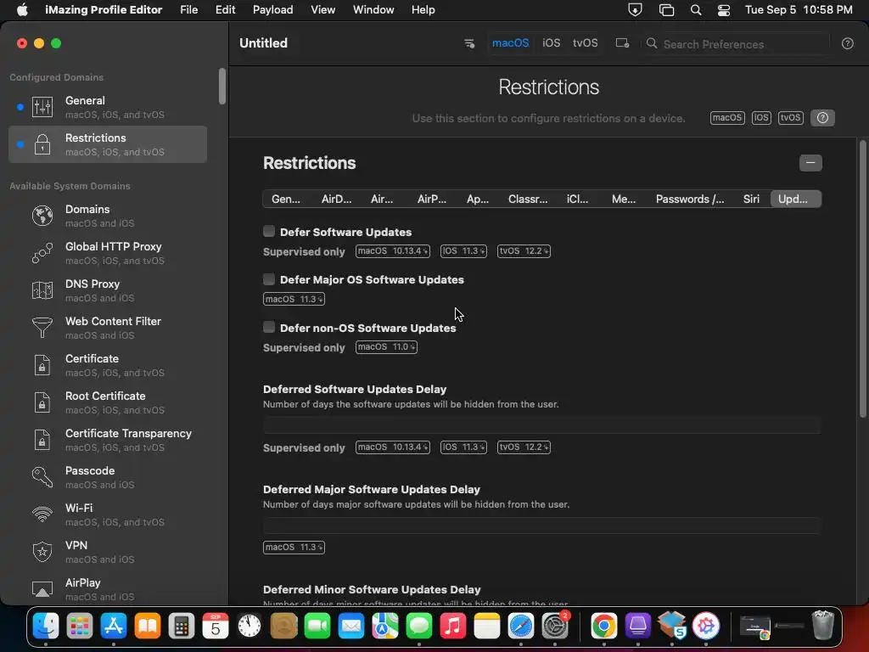Open the Passcode key icon
This screenshot has width=869, height=652.
click(42, 477)
